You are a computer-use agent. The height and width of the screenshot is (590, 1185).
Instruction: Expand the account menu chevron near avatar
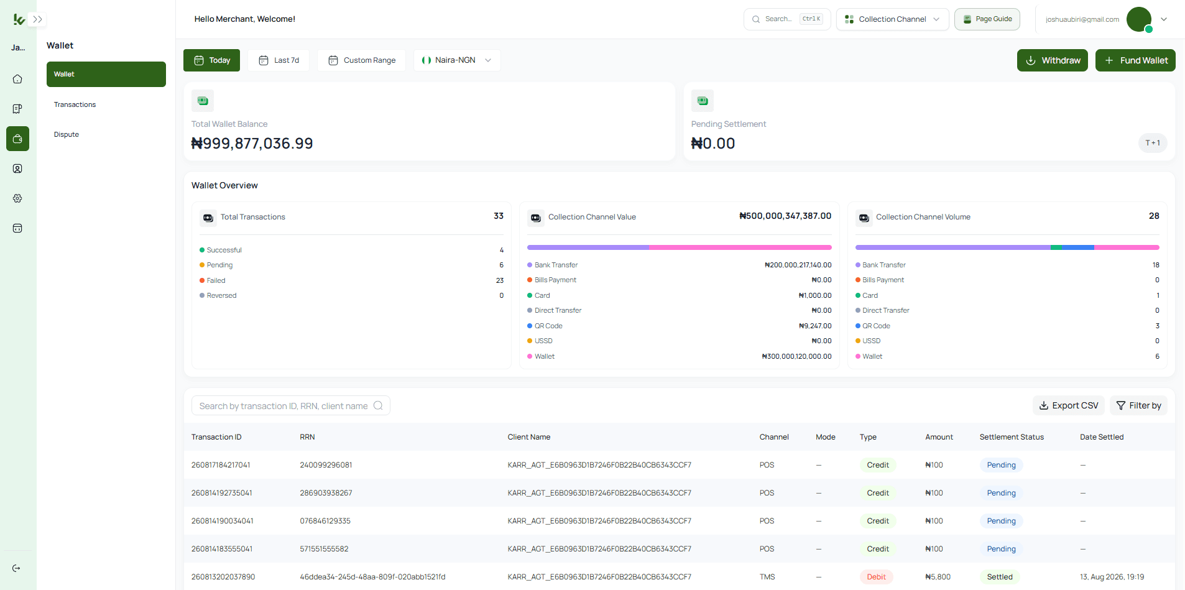[1164, 19]
